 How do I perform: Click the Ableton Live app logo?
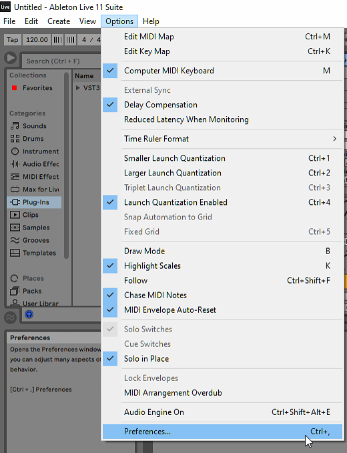tap(5, 7)
